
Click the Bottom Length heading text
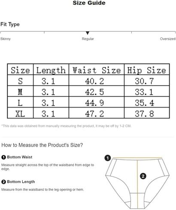click(x=21, y=182)
